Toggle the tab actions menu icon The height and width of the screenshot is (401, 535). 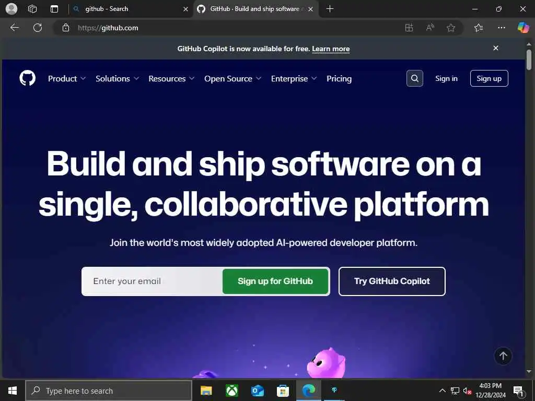pyautogui.click(x=54, y=9)
